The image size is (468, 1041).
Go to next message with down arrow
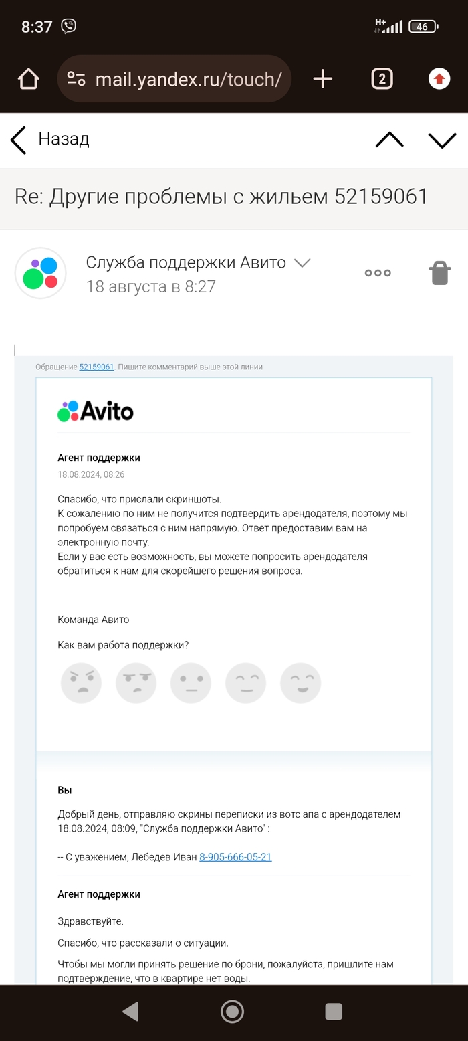[x=442, y=140]
